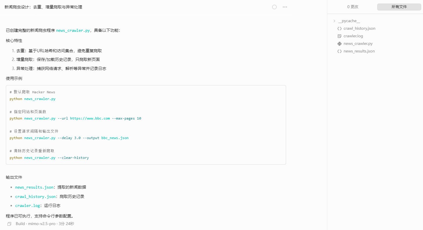Switch to the 0 更改 tab

352,7
